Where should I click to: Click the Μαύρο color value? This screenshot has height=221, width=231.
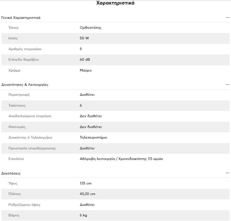(x=86, y=70)
